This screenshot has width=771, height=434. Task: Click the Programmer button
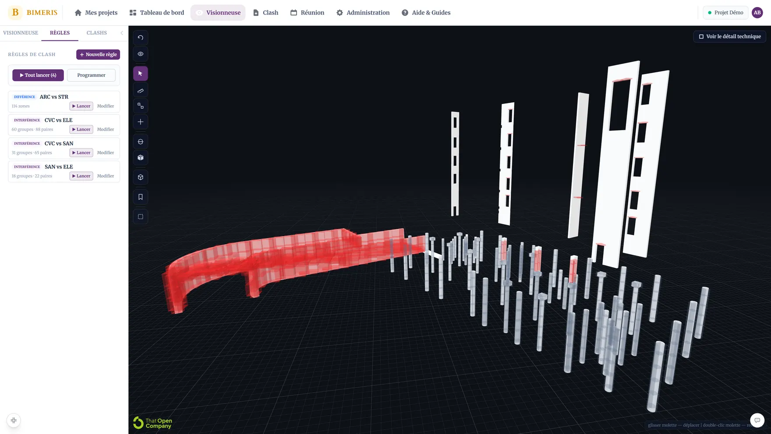pos(91,75)
